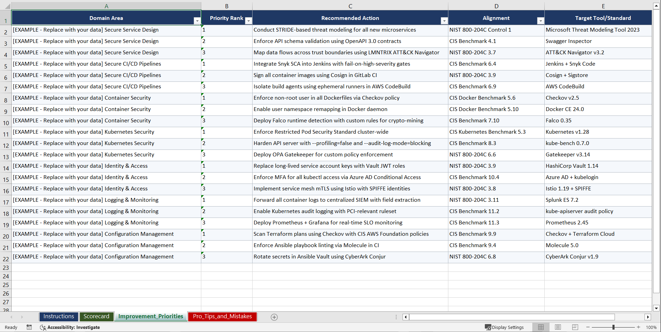Image resolution: width=661 pixels, height=332 pixels.
Task: Open the Priority Rank filter dropdown
Action: click(248, 21)
